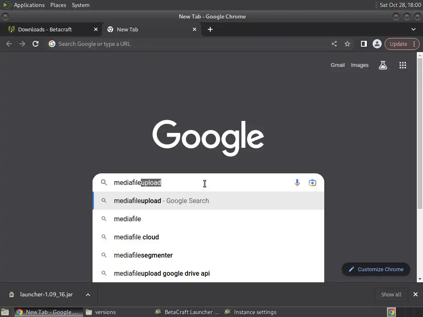423x317 pixels.
Task: Open Search Labs flask icon
Action: pyautogui.click(x=383, y=65)
